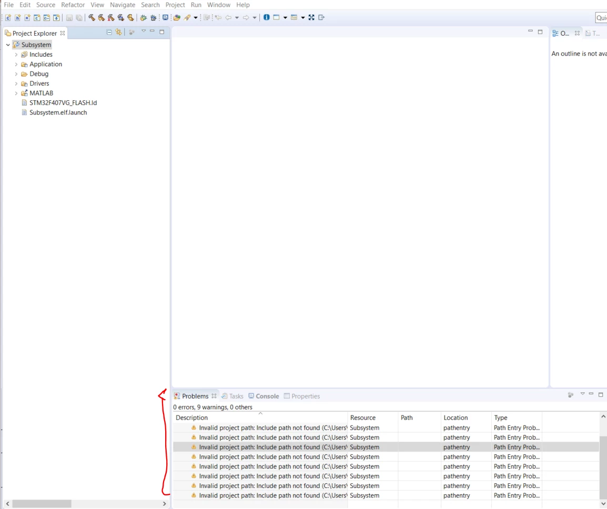Image resolution: width=607 pixels, height=509 pixels.
Task: Click the Open Element folder toolbar icon
Action: pos(177,17)
